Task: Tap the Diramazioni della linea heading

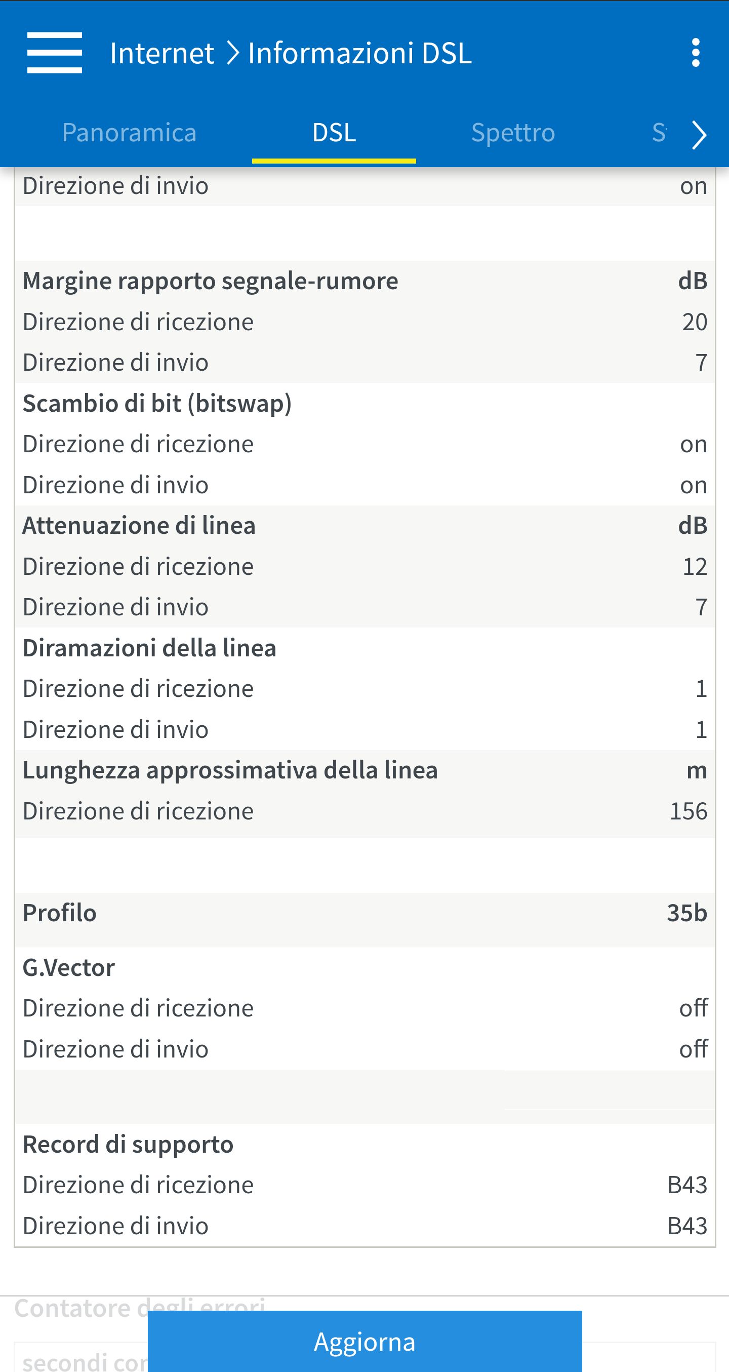Action: point(149,648)
